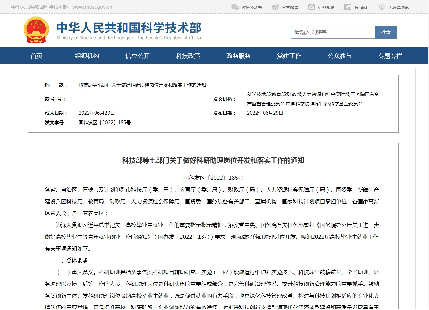The width and height of the screenshot is (429, 310).
Task: Open the 政务服务 menu item
Action: [x=239, y=56]
